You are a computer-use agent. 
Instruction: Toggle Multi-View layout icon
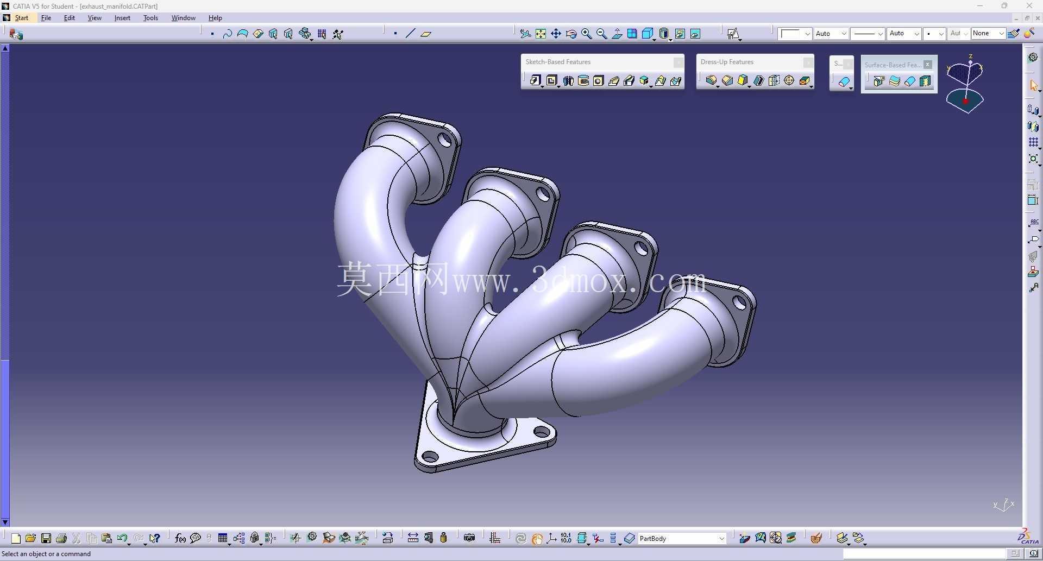click(x=632, y=34)
